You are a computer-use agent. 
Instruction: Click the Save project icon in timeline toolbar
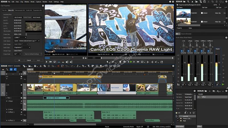tap(35, 66)
